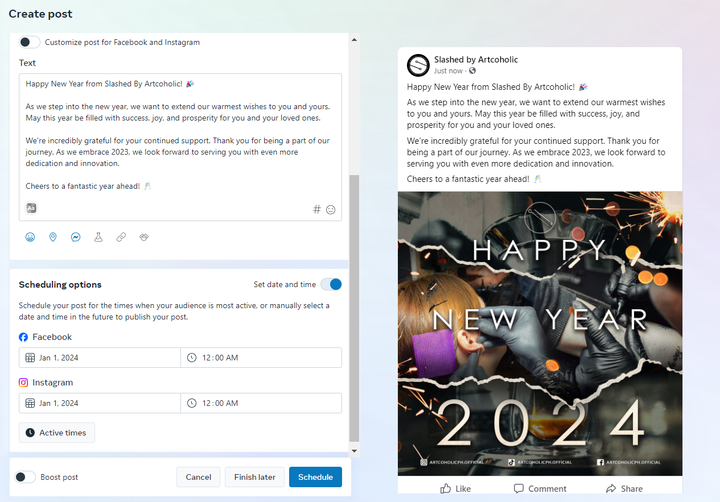Image resolution: width=720 pixels, height=502 pixels.
Task: Cancel the post creation
Action: (198, 477)
